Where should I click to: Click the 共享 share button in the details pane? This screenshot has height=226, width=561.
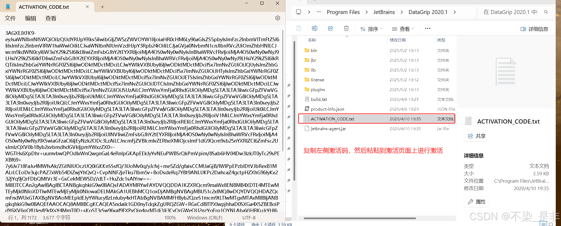pos(477,136)
